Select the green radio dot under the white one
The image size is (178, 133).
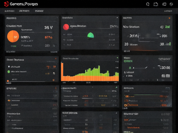9,72
